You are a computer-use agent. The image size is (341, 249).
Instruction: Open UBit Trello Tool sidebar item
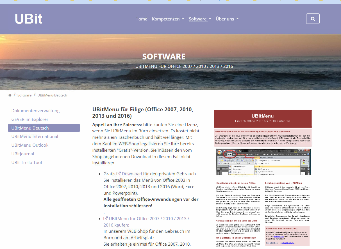(x=27, y=162)
